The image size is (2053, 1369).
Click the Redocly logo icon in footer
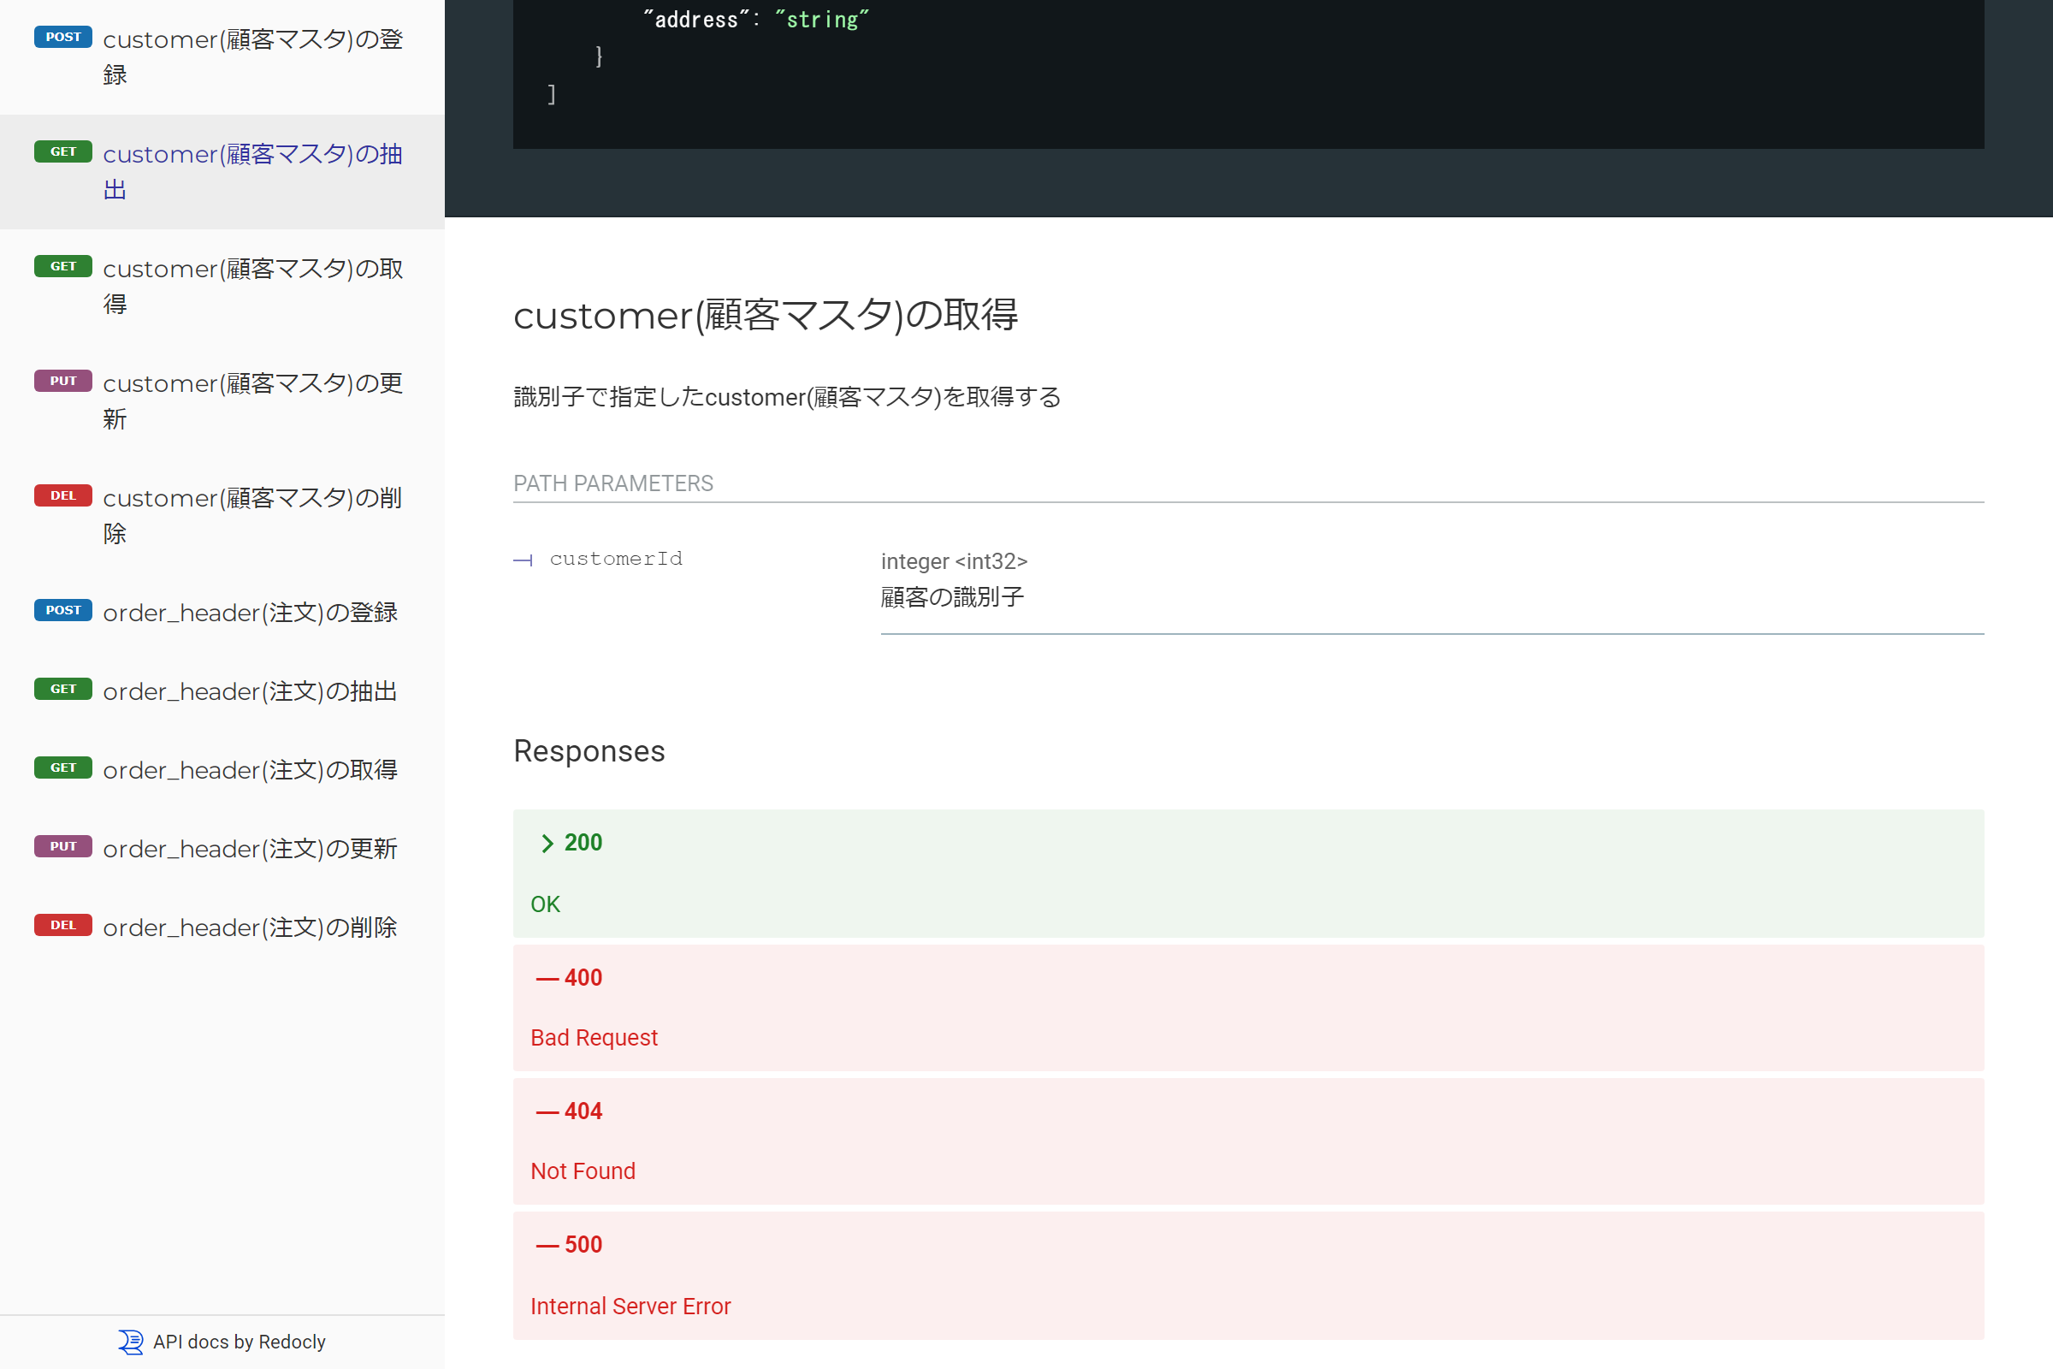tap(131, 1342)
